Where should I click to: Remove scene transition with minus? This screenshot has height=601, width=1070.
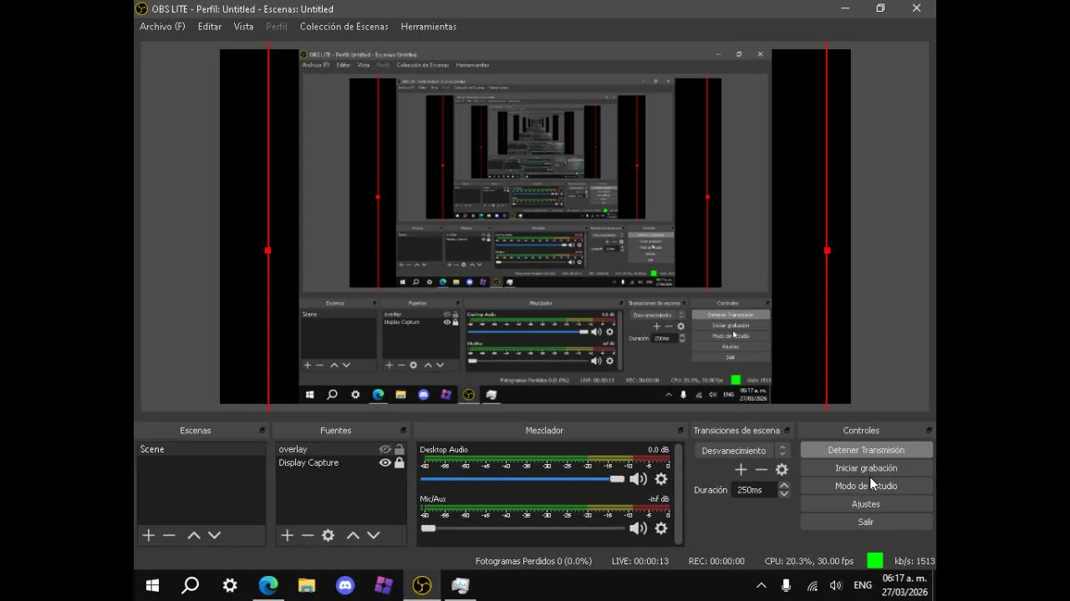[x=761, y=469]
